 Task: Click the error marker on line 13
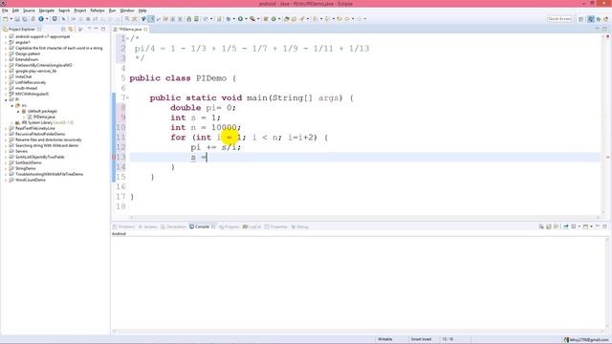pyautogui.click(x=114, y=157)
